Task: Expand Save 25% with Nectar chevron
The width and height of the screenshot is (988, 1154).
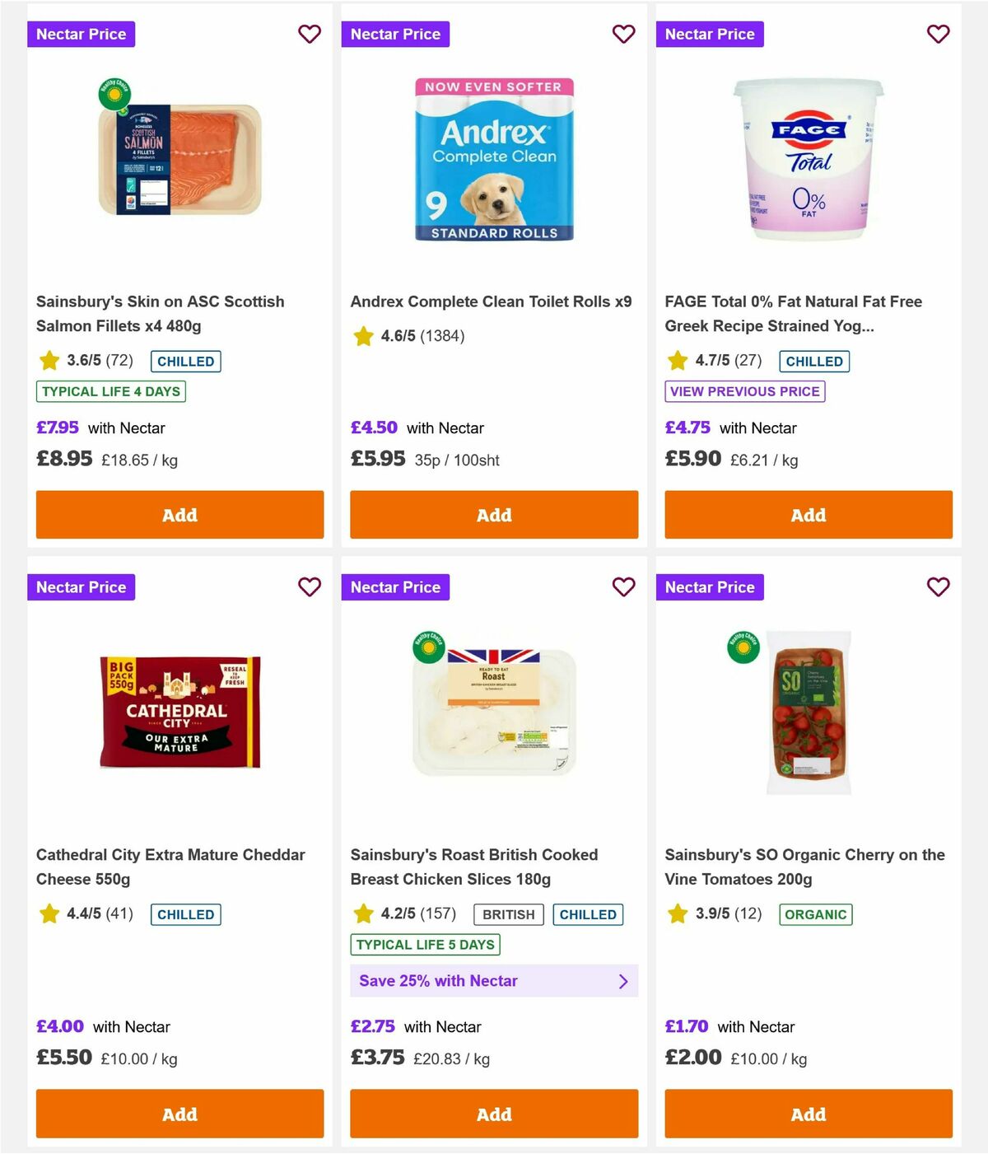Action: coord(623,980)
